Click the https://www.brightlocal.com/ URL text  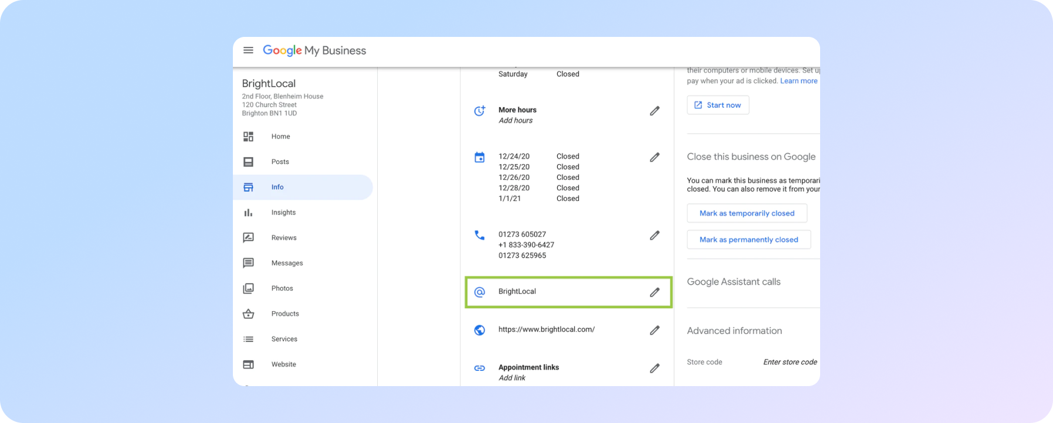coord(546,329)
